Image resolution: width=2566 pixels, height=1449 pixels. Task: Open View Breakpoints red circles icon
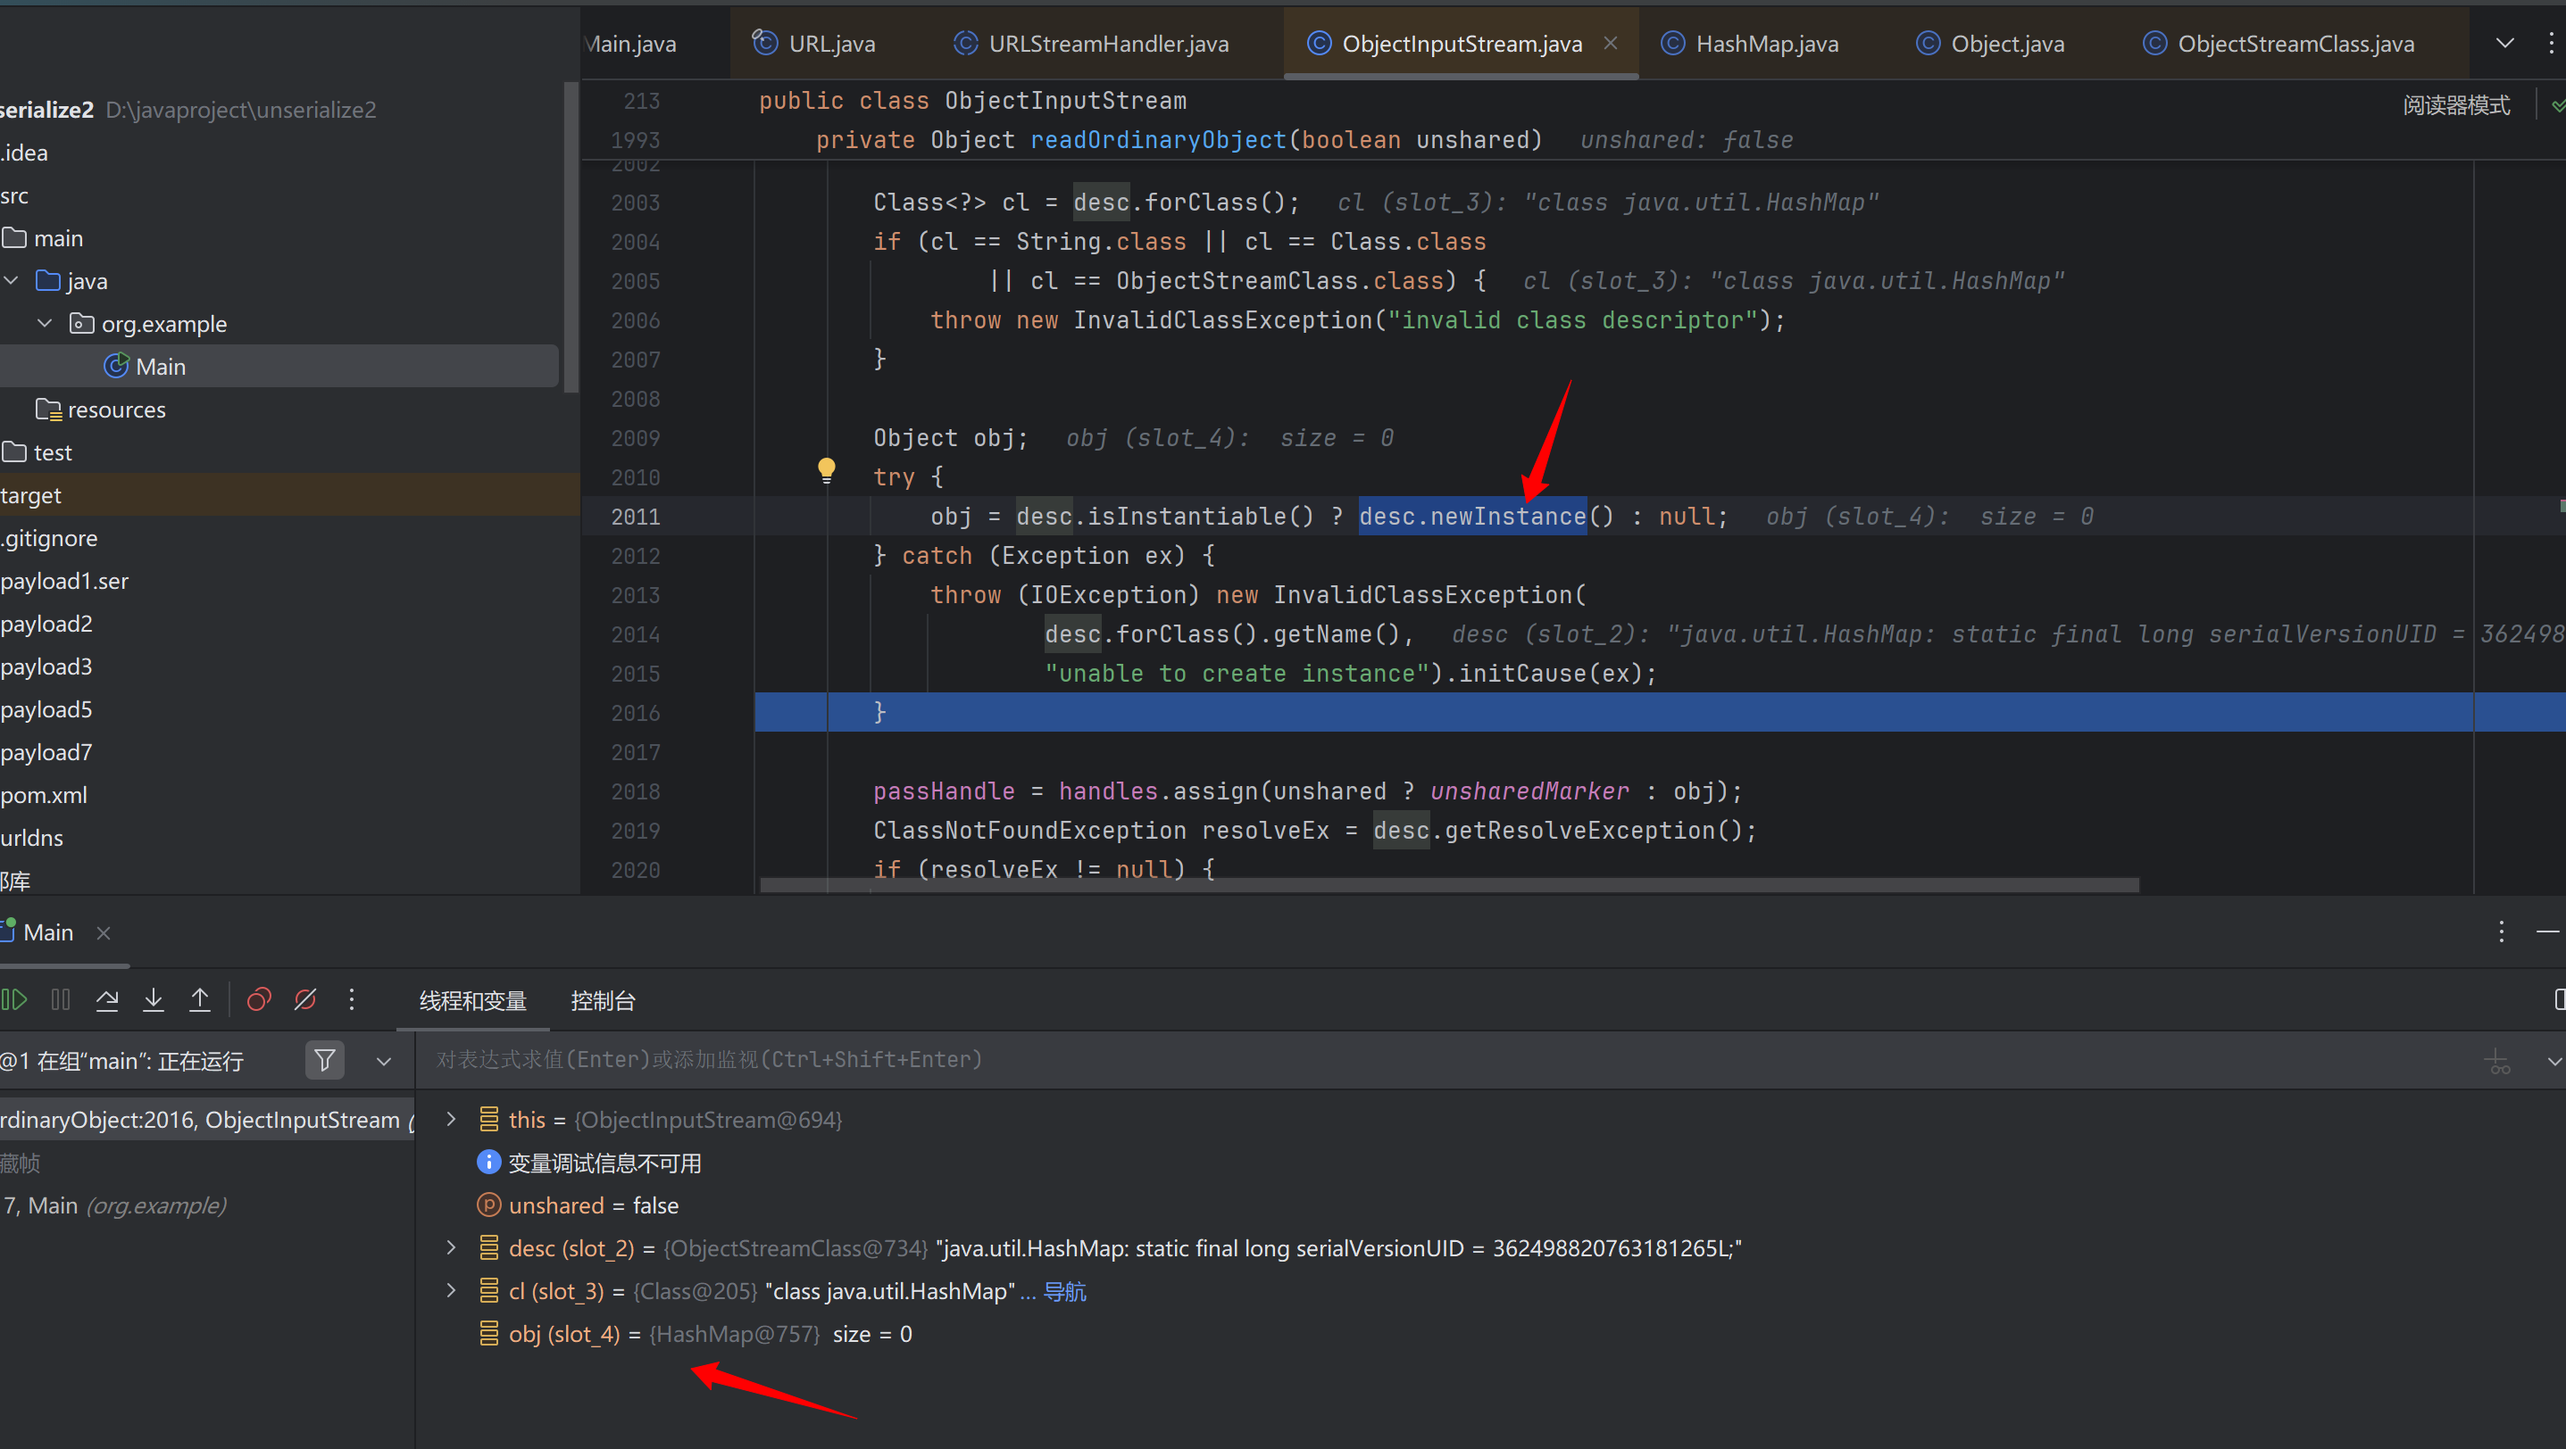point(259,999)
